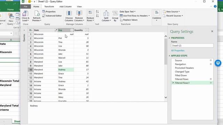Switch to the Add Column tab

[66, 7]
